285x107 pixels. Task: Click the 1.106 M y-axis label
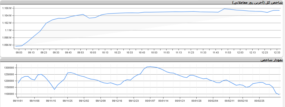pos(7,8)
